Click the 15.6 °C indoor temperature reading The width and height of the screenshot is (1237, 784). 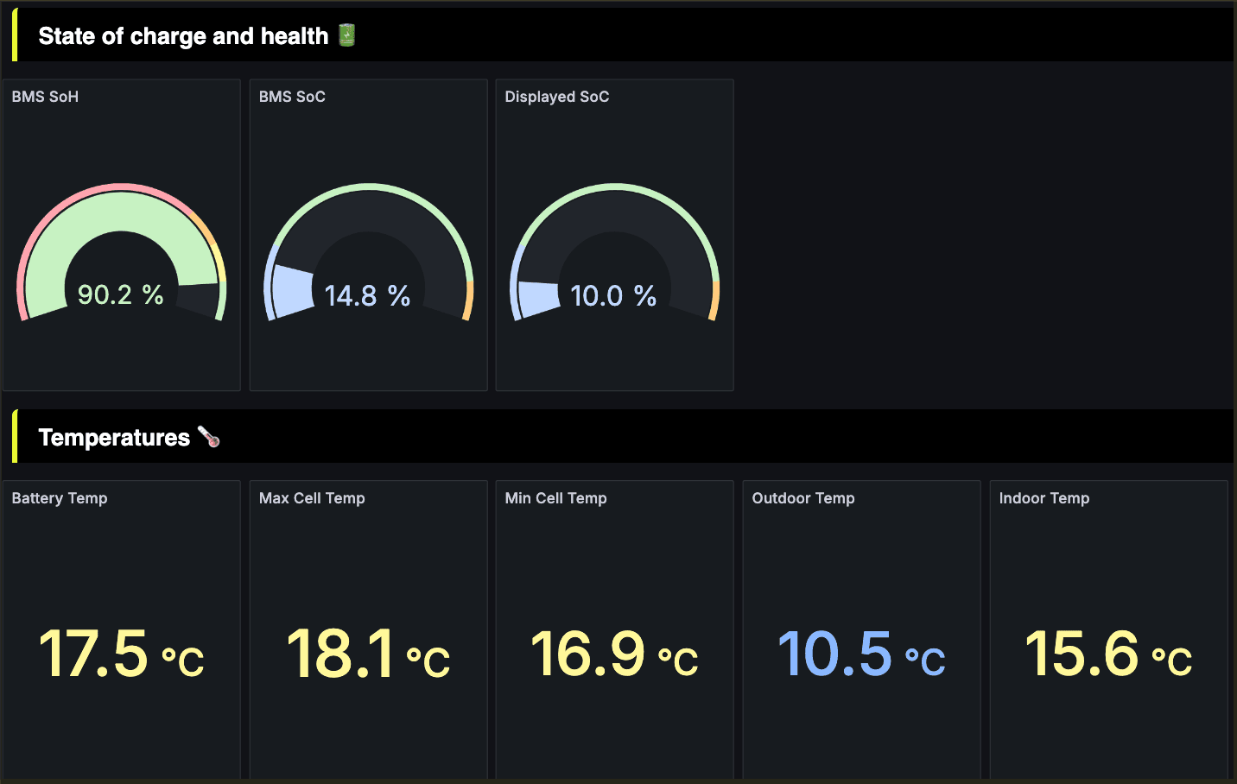click(x=1108, y=654)
